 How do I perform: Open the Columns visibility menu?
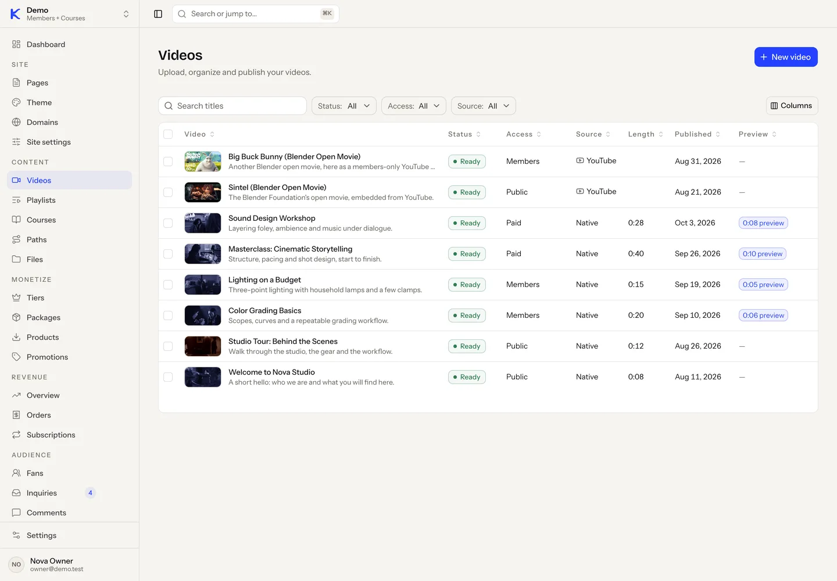tap(792, 106)
